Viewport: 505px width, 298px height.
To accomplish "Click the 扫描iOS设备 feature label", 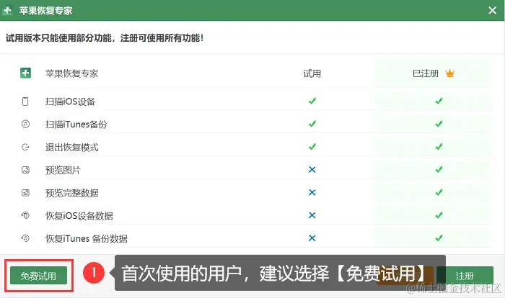I will coord(70,101).
